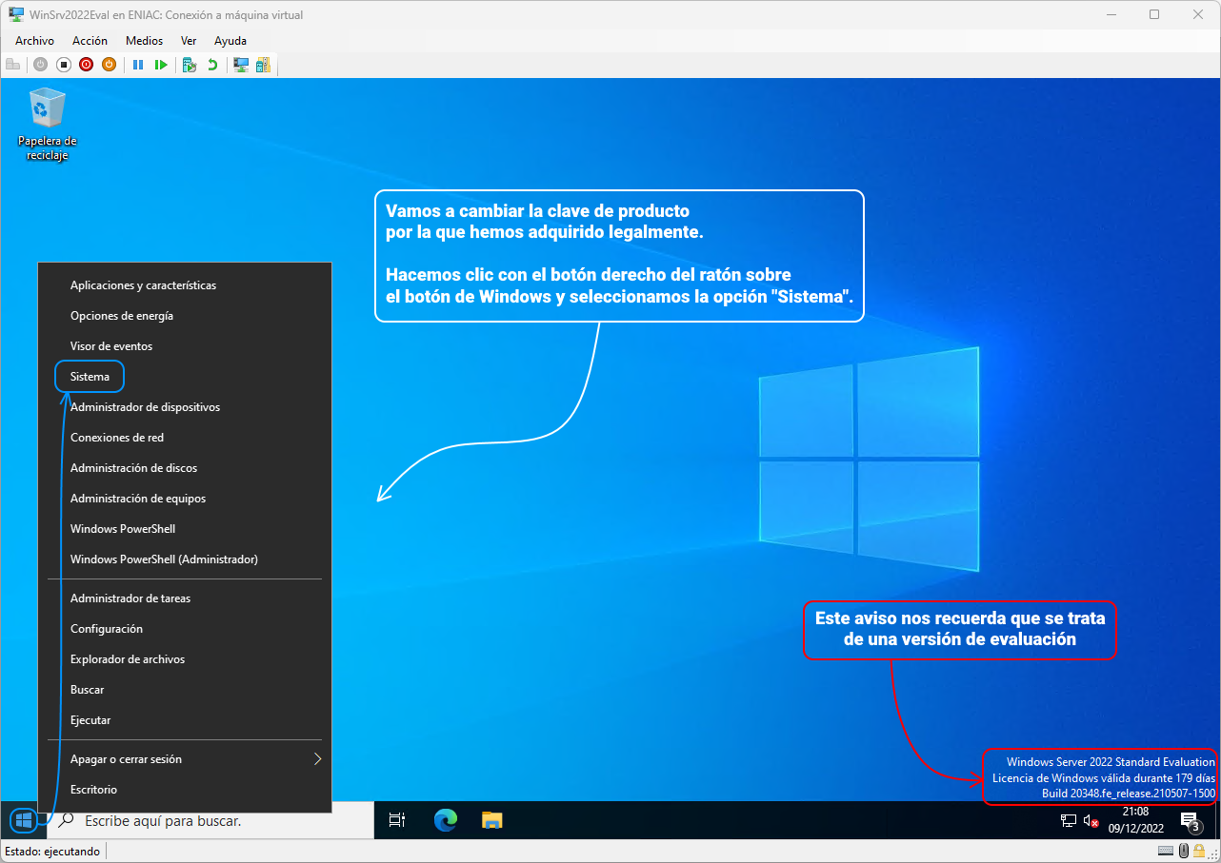
Task: Launch Microsoft Edge from the taskbar
Action: (x=445, y=820)
